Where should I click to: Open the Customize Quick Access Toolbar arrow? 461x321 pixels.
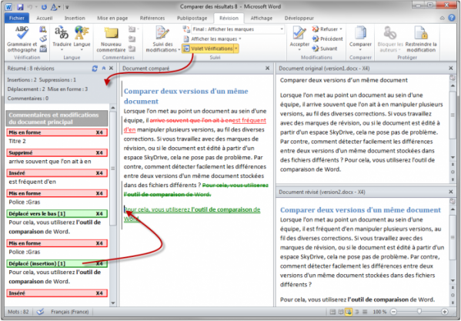(67, 7)
